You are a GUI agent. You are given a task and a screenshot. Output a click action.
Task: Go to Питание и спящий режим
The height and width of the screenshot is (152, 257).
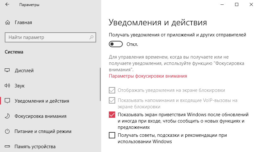pyautogui.click(x=43, y=131)
